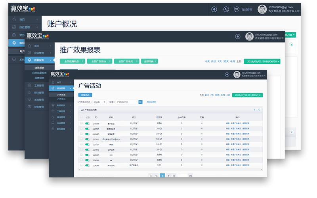This screenshot has width=317, height=198.
Task: Click user avatar in front window header
Action: click(237, 74)
